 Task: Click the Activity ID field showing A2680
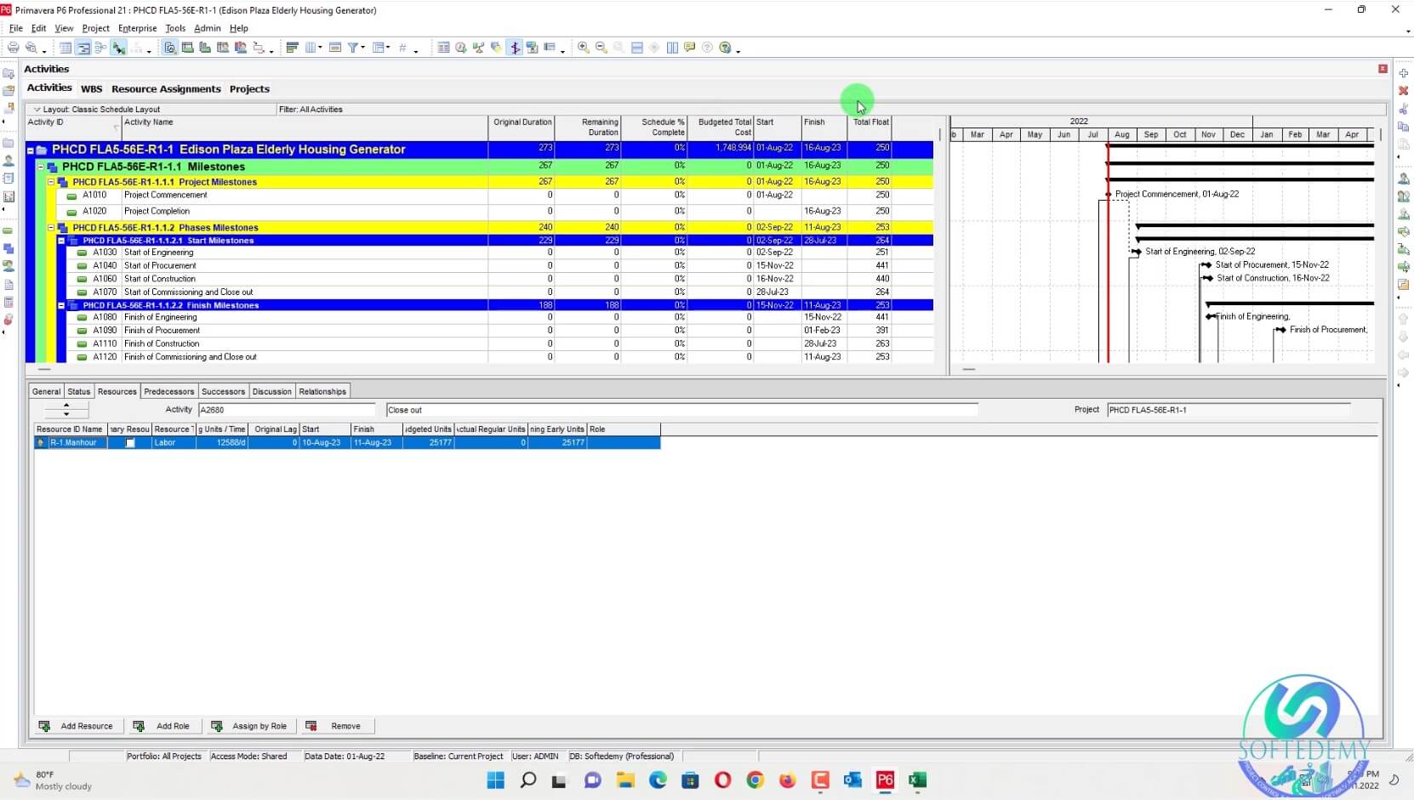click(x=286, y=410)
